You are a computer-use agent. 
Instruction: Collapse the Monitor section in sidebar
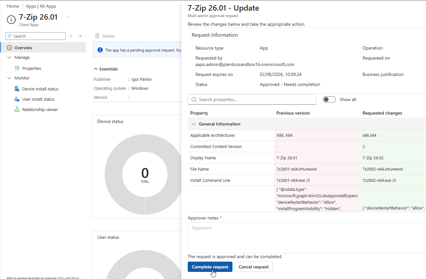9,78
